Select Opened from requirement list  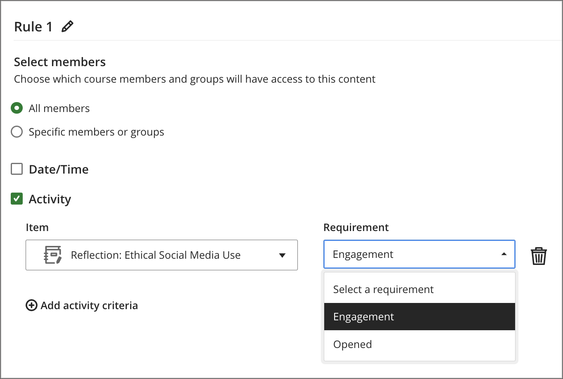420,344
